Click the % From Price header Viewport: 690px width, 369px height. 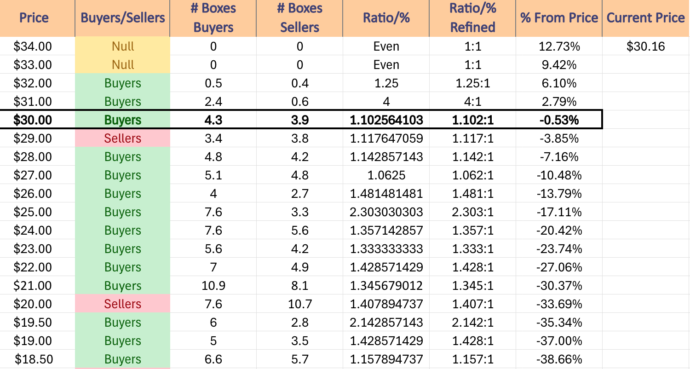pos(559,18)
